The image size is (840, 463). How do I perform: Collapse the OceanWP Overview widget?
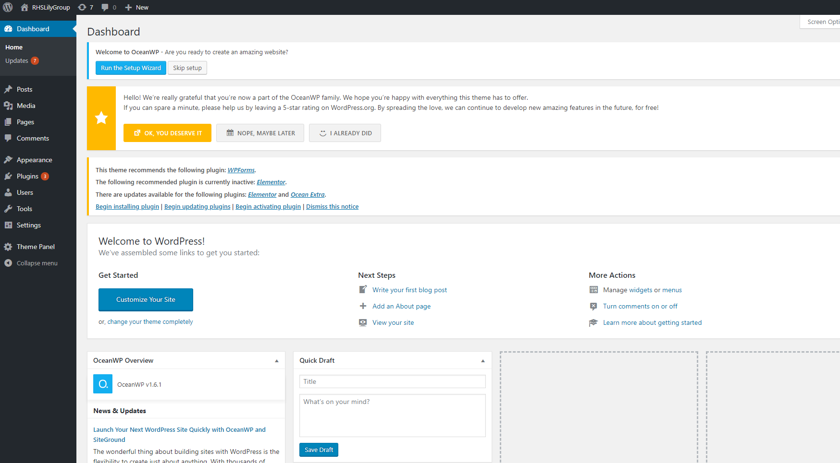[277, 361]
